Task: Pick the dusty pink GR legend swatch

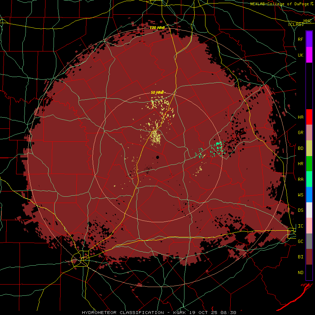Action: click(x=309, y=133)
